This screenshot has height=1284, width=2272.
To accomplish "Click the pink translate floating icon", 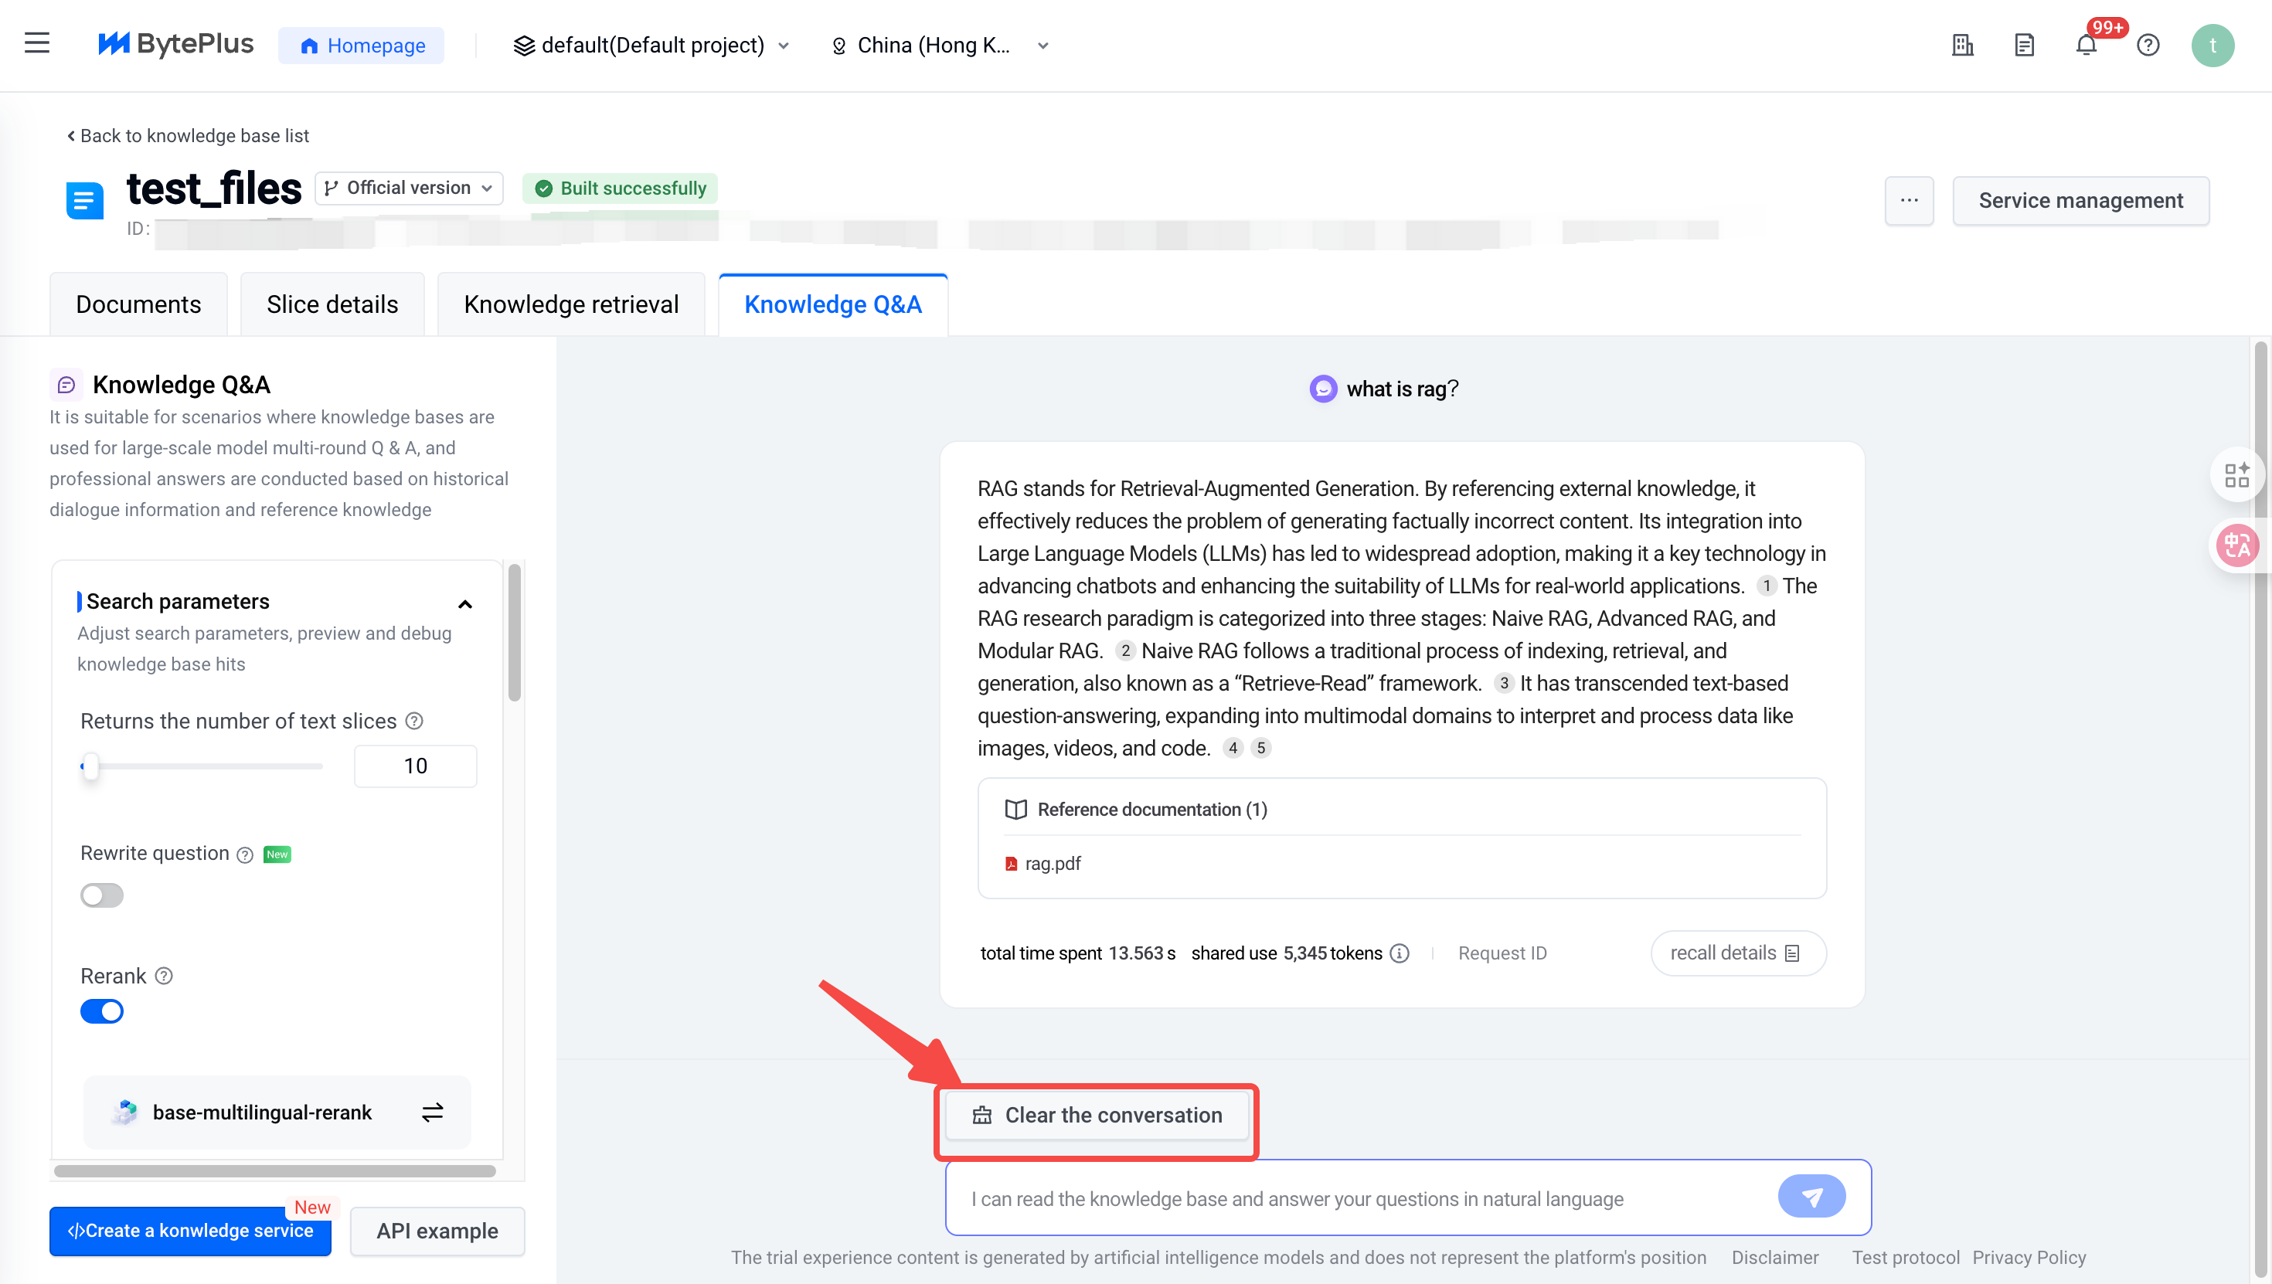I will 2236,546.
